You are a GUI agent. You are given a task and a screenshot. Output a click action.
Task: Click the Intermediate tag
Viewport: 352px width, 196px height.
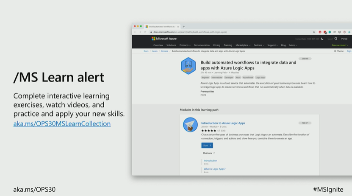pyautogui.click(x=216, y=77)
